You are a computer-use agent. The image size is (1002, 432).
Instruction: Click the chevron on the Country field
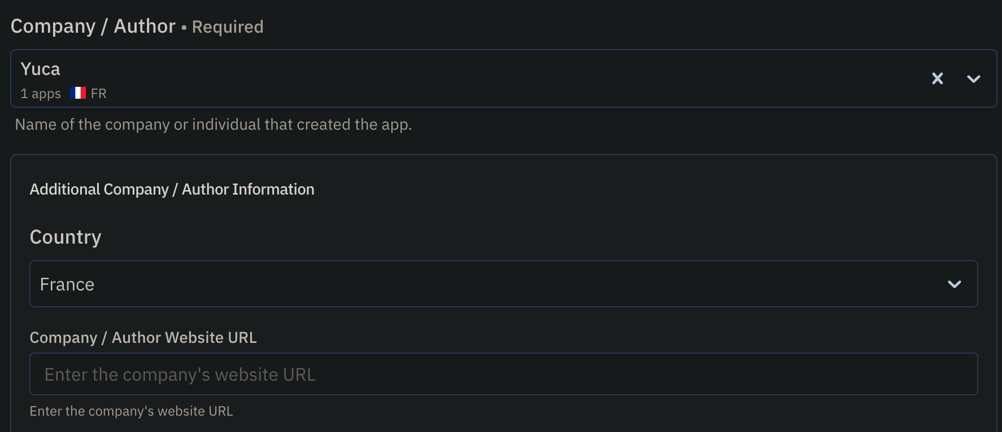click(955, 284)
